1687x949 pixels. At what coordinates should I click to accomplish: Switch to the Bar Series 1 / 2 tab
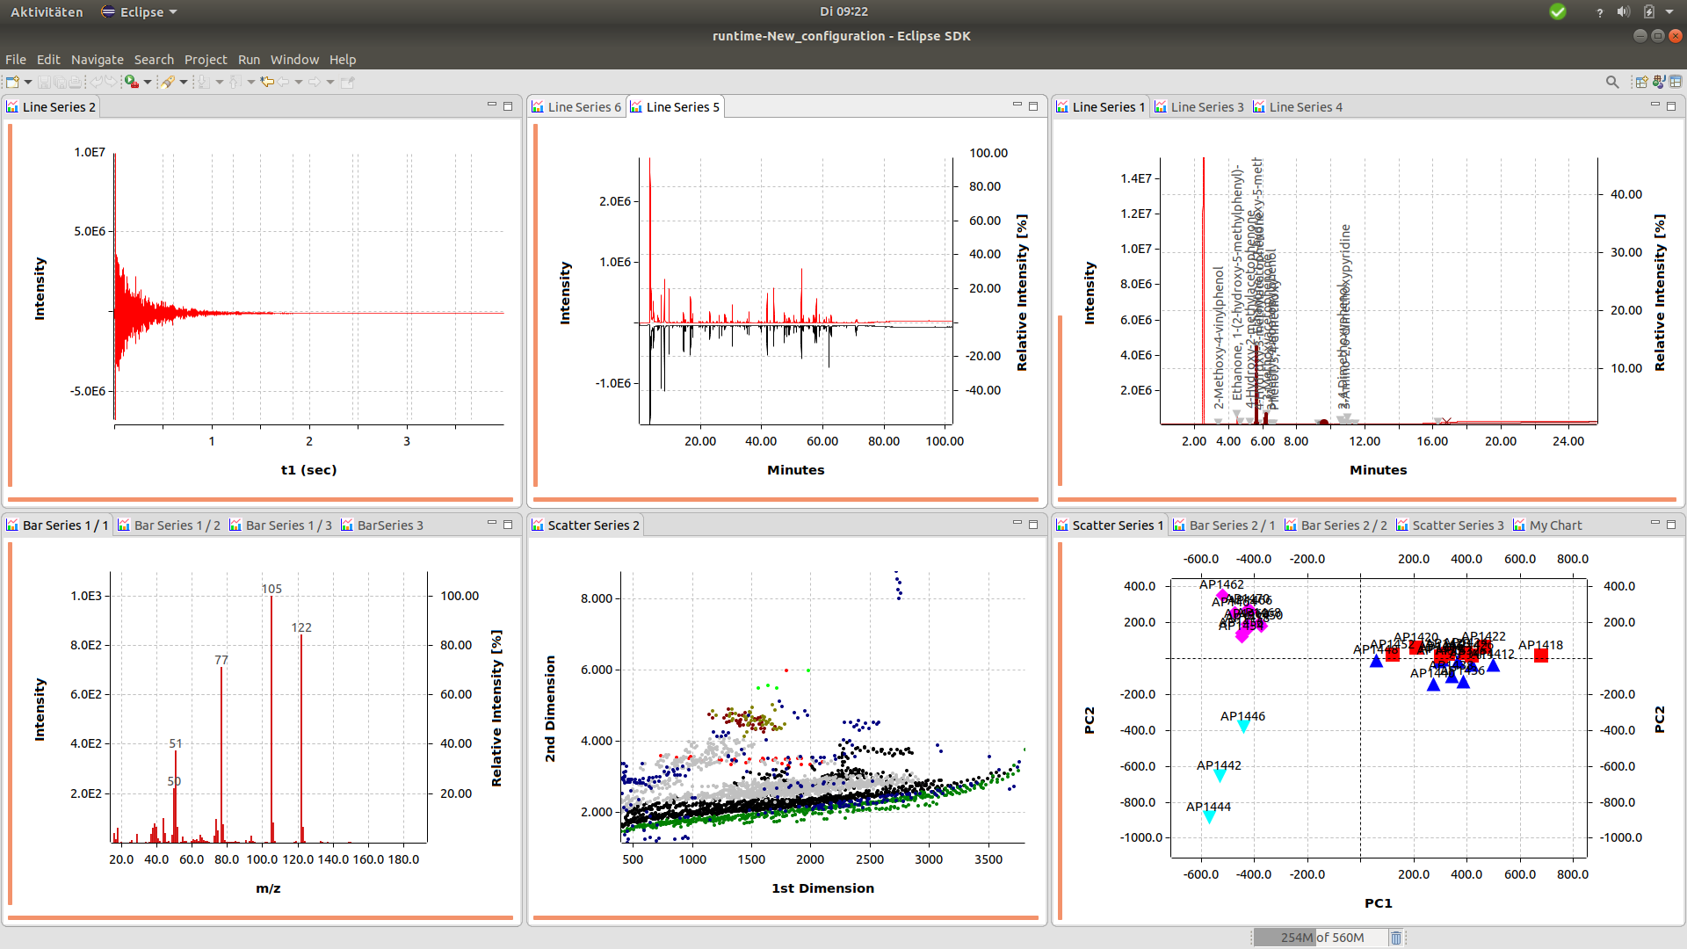click(x=169, y=525)
